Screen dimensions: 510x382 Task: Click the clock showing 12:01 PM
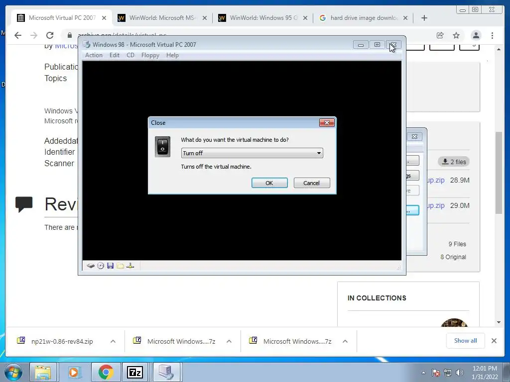click(x=485, y=369)
